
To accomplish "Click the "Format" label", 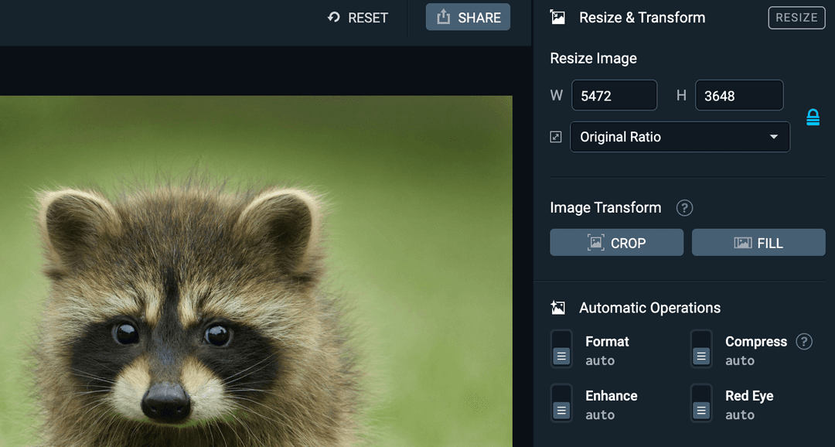I will pyautogui.click(x=607, y=342).
